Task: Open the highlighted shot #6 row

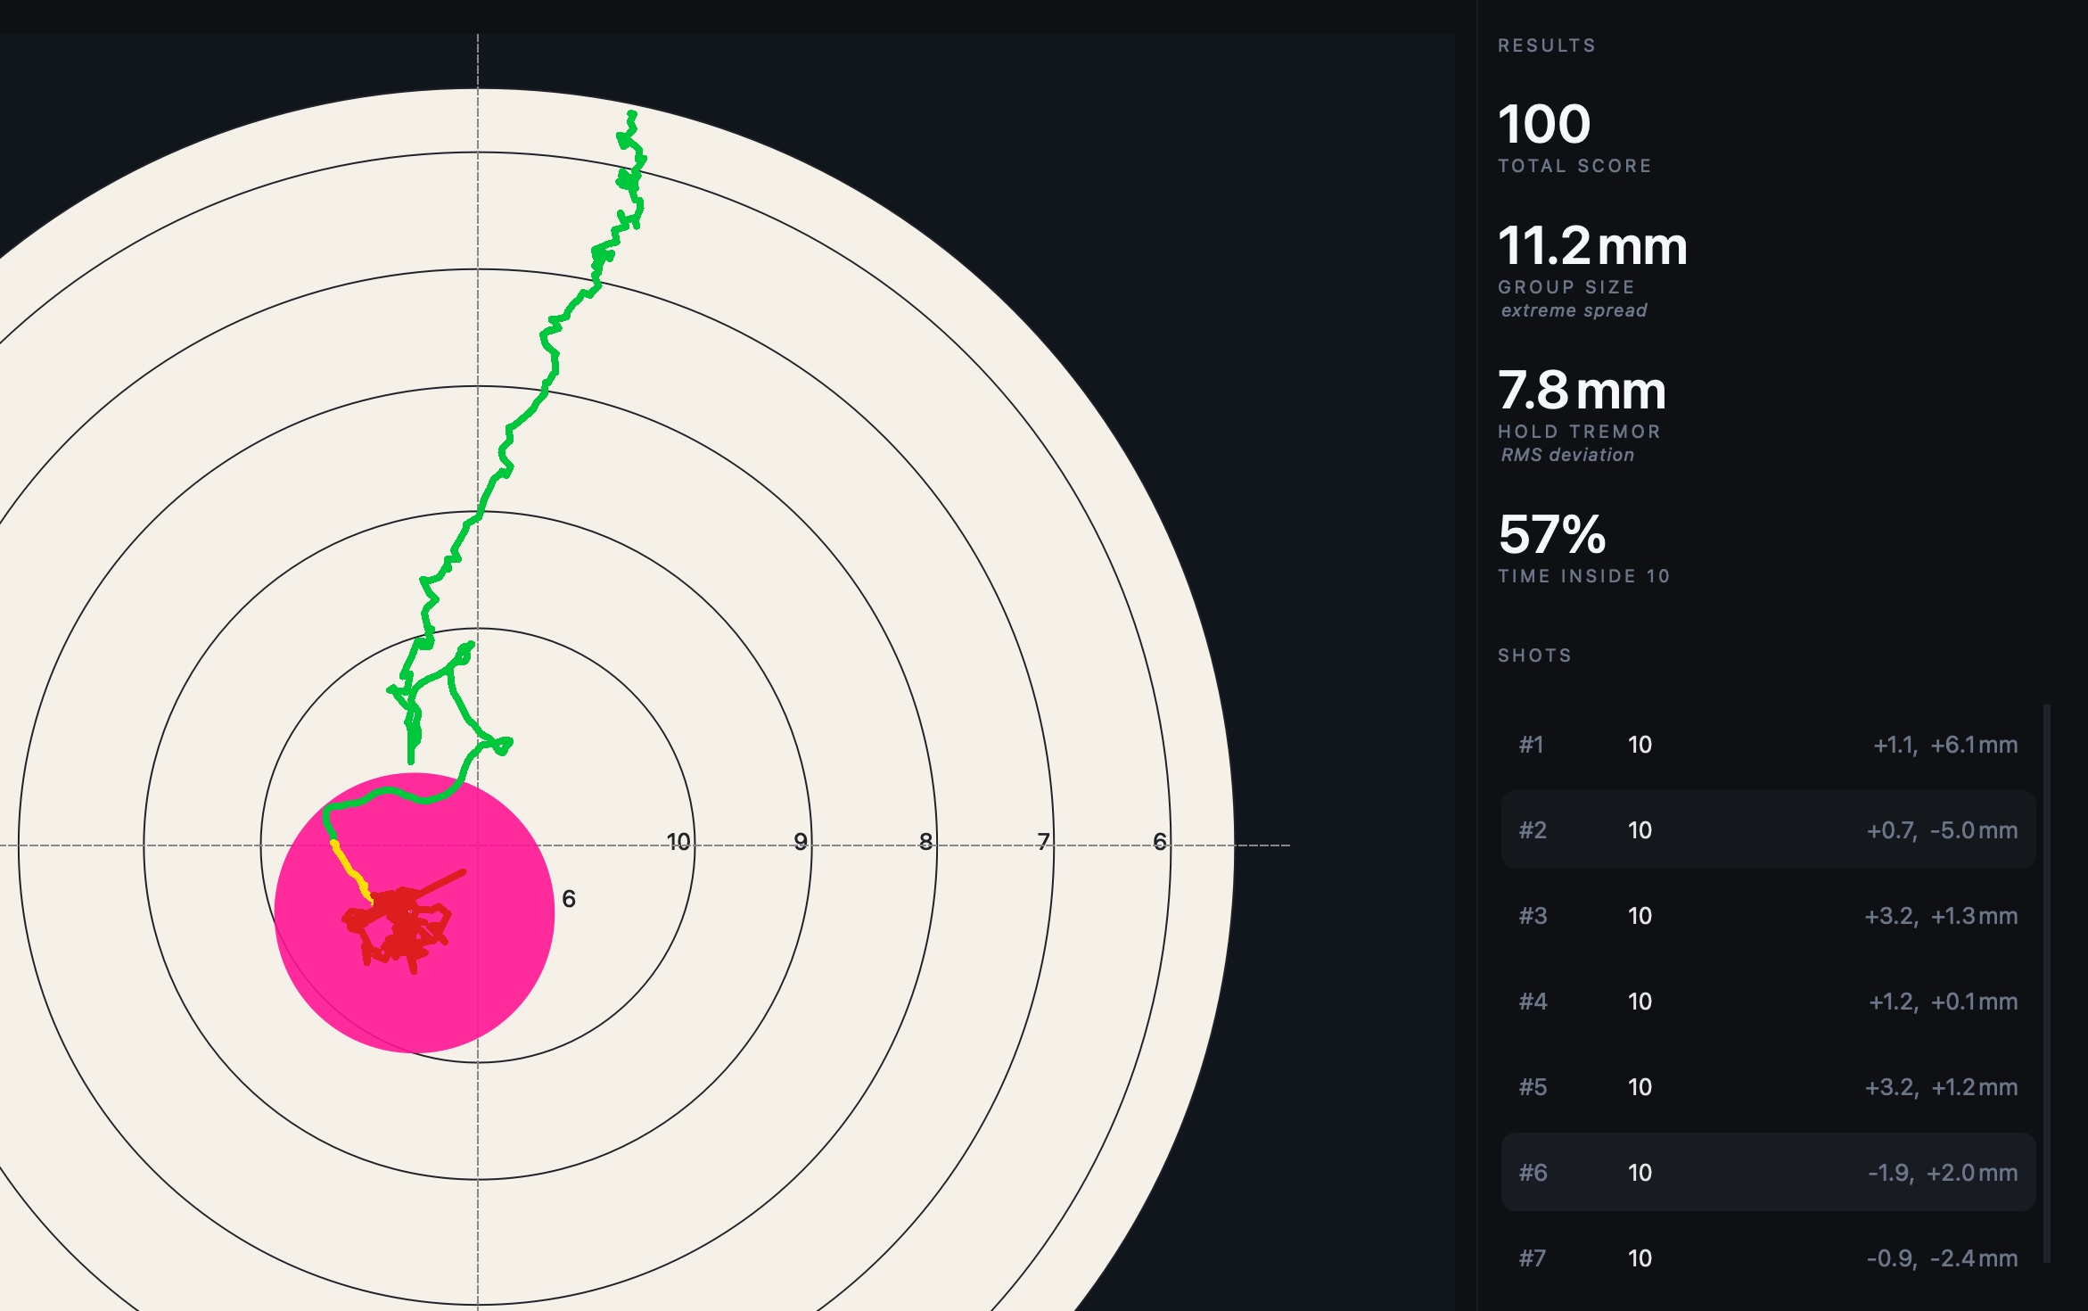Action: [1768, 1173]
